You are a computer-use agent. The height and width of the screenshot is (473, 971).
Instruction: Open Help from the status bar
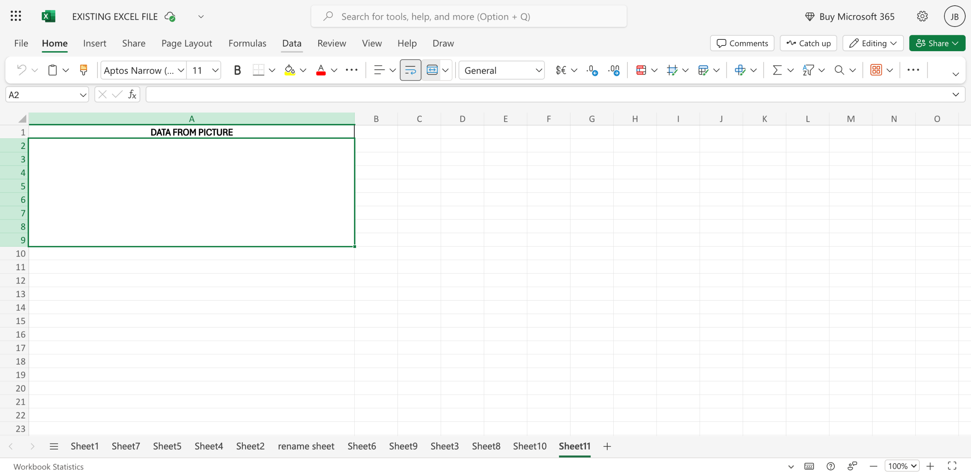[x=830, y=466]
